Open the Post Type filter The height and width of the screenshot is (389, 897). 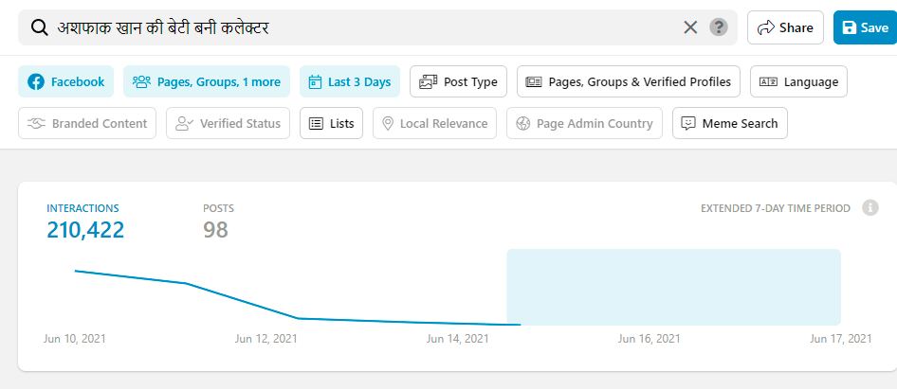pyautogui.click(x=459, y=81)
